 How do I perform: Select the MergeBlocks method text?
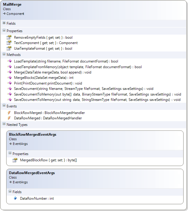click(x=44, y=78)
